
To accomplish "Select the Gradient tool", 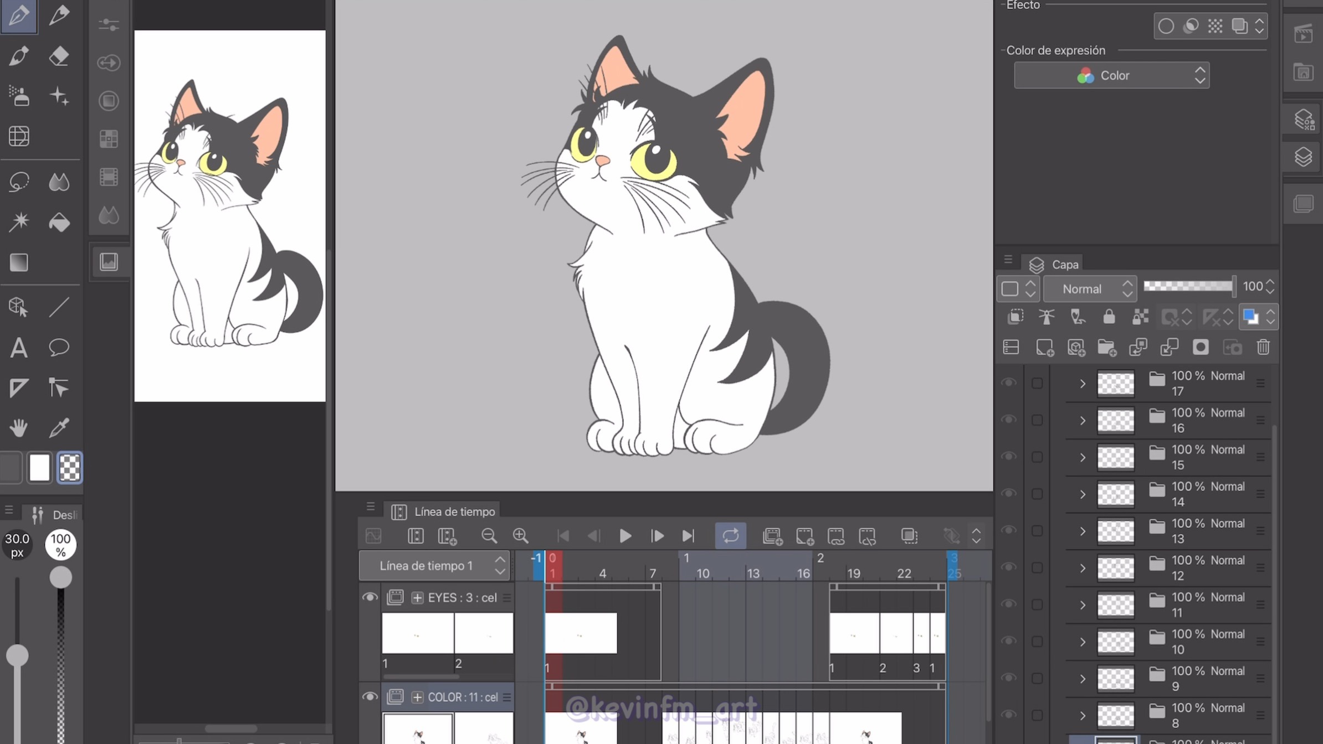I will pyautogui.click(x=19, y=262).
